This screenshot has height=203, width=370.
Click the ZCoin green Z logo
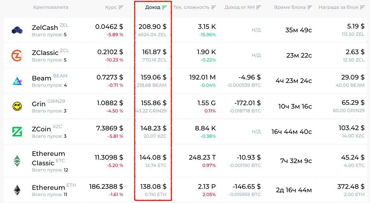[17, 132]
